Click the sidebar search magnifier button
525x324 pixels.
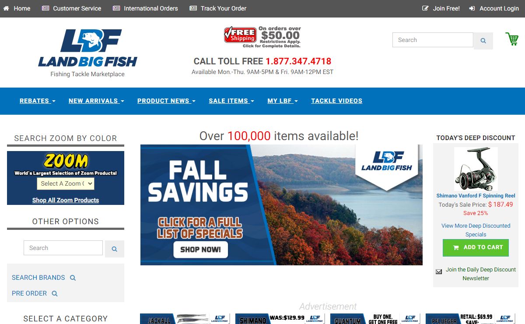[115, 249]
